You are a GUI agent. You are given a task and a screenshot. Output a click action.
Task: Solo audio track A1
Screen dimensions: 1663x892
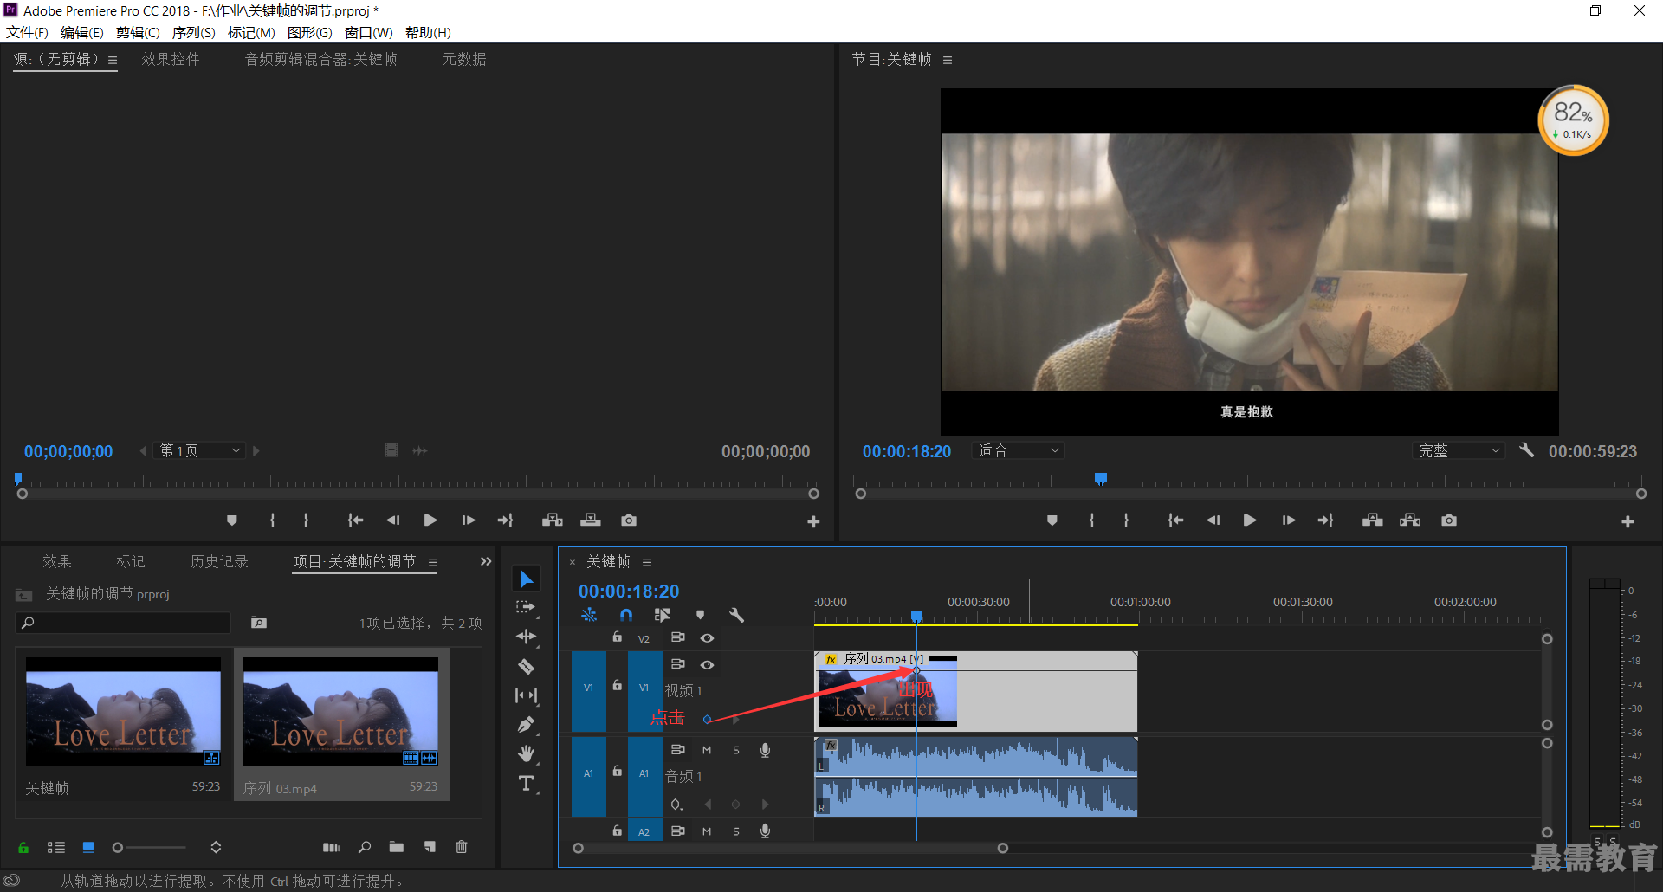(736, 750)
